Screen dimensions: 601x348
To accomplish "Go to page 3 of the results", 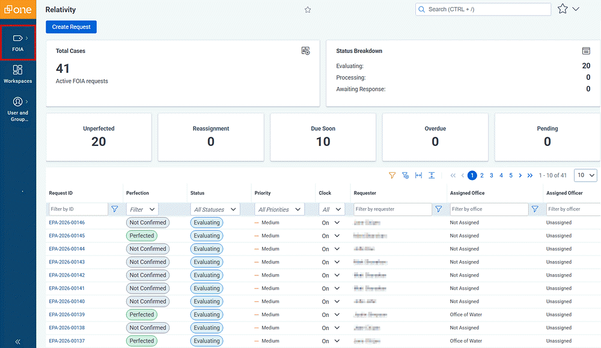I will [491, 175].
